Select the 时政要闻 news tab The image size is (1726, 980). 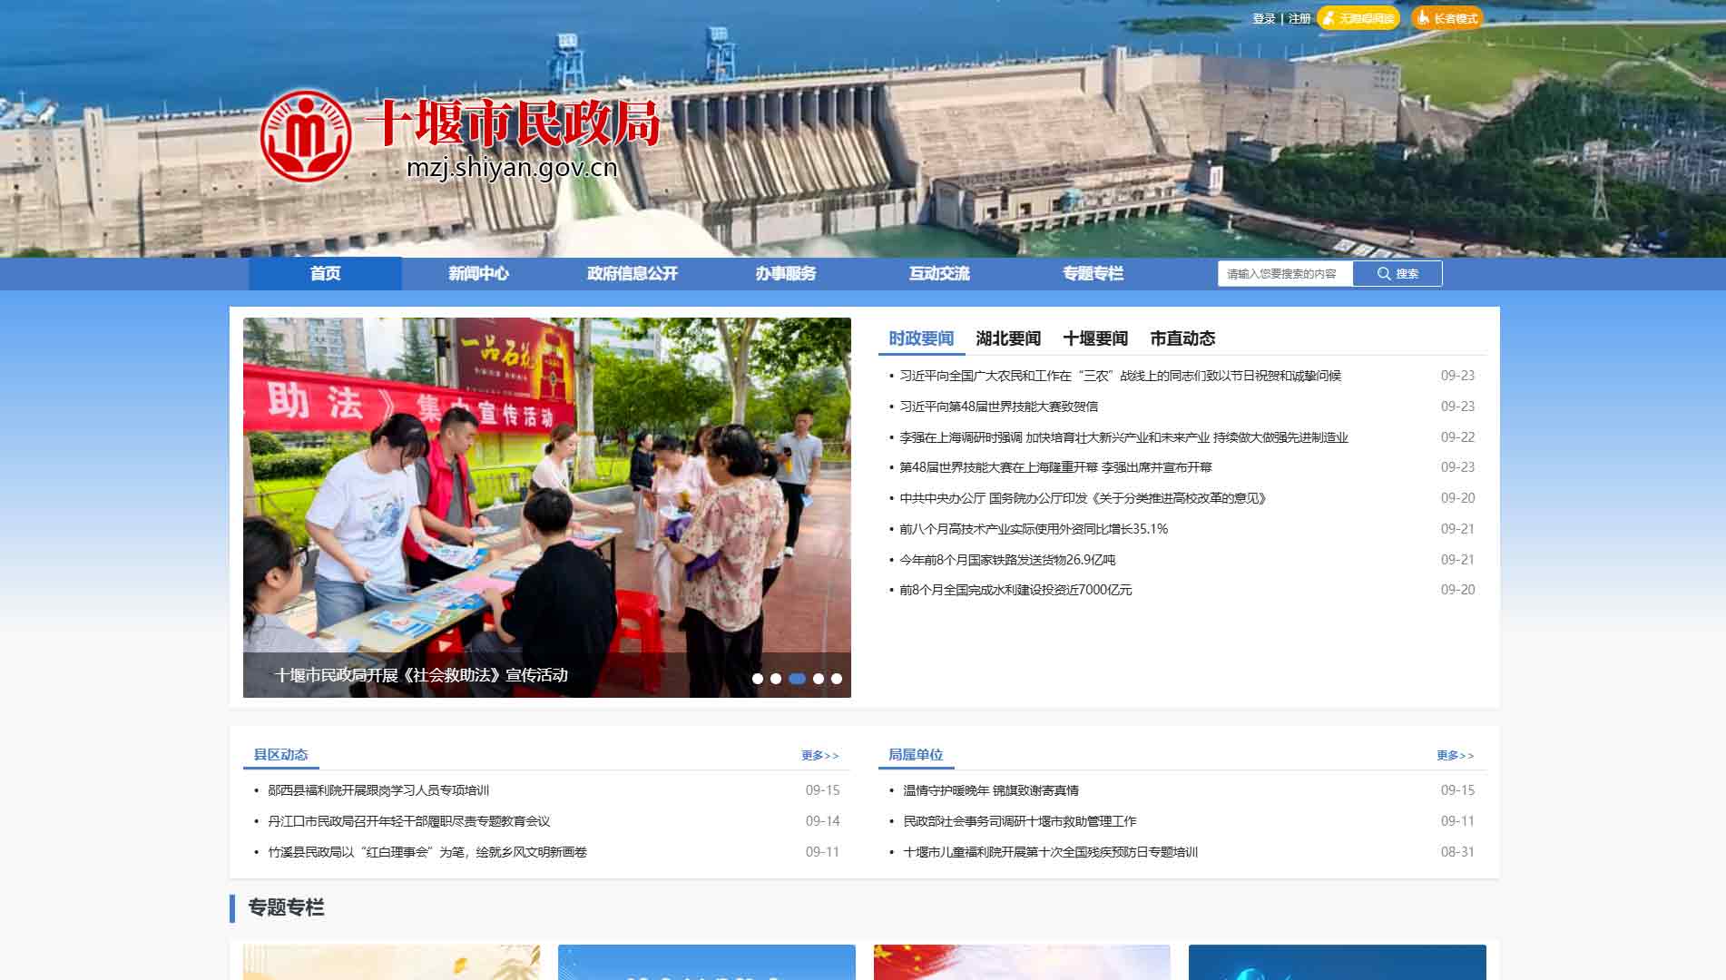pyautogui.click(x=921, y=338)
